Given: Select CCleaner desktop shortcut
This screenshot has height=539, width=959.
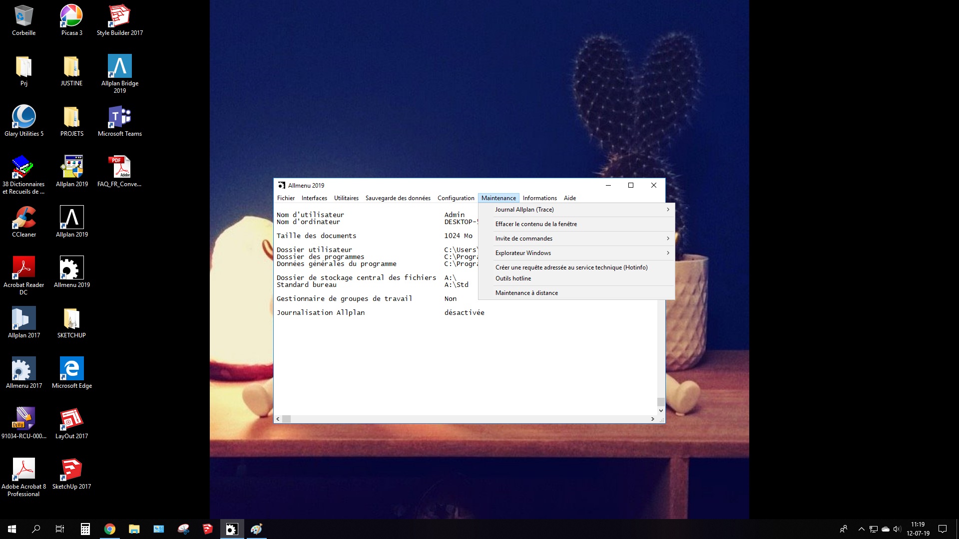Looking at the screenshot, I should coord(23,222).
